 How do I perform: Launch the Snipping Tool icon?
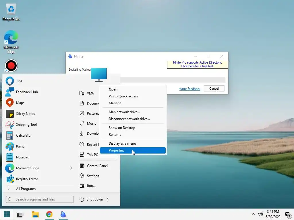tap(9, 124)
